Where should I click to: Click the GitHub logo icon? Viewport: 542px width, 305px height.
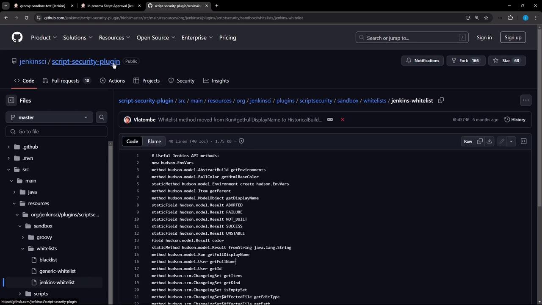click(x=17, y=37)
